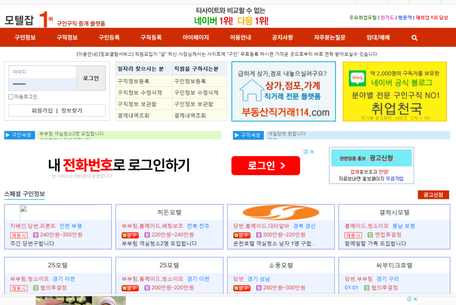Click the bottom banner ad info icon
The image size is (456, 305).
tap(409, 299)
